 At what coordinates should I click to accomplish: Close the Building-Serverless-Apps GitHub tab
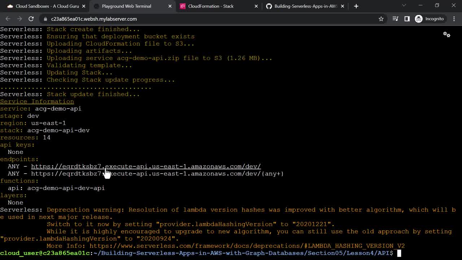(x=343, y=6)
